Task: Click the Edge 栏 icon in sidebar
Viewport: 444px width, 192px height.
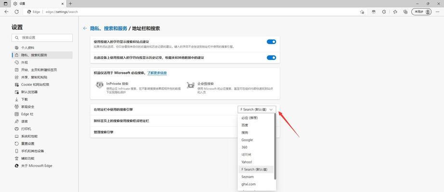Action: click(x=16, y=114)
